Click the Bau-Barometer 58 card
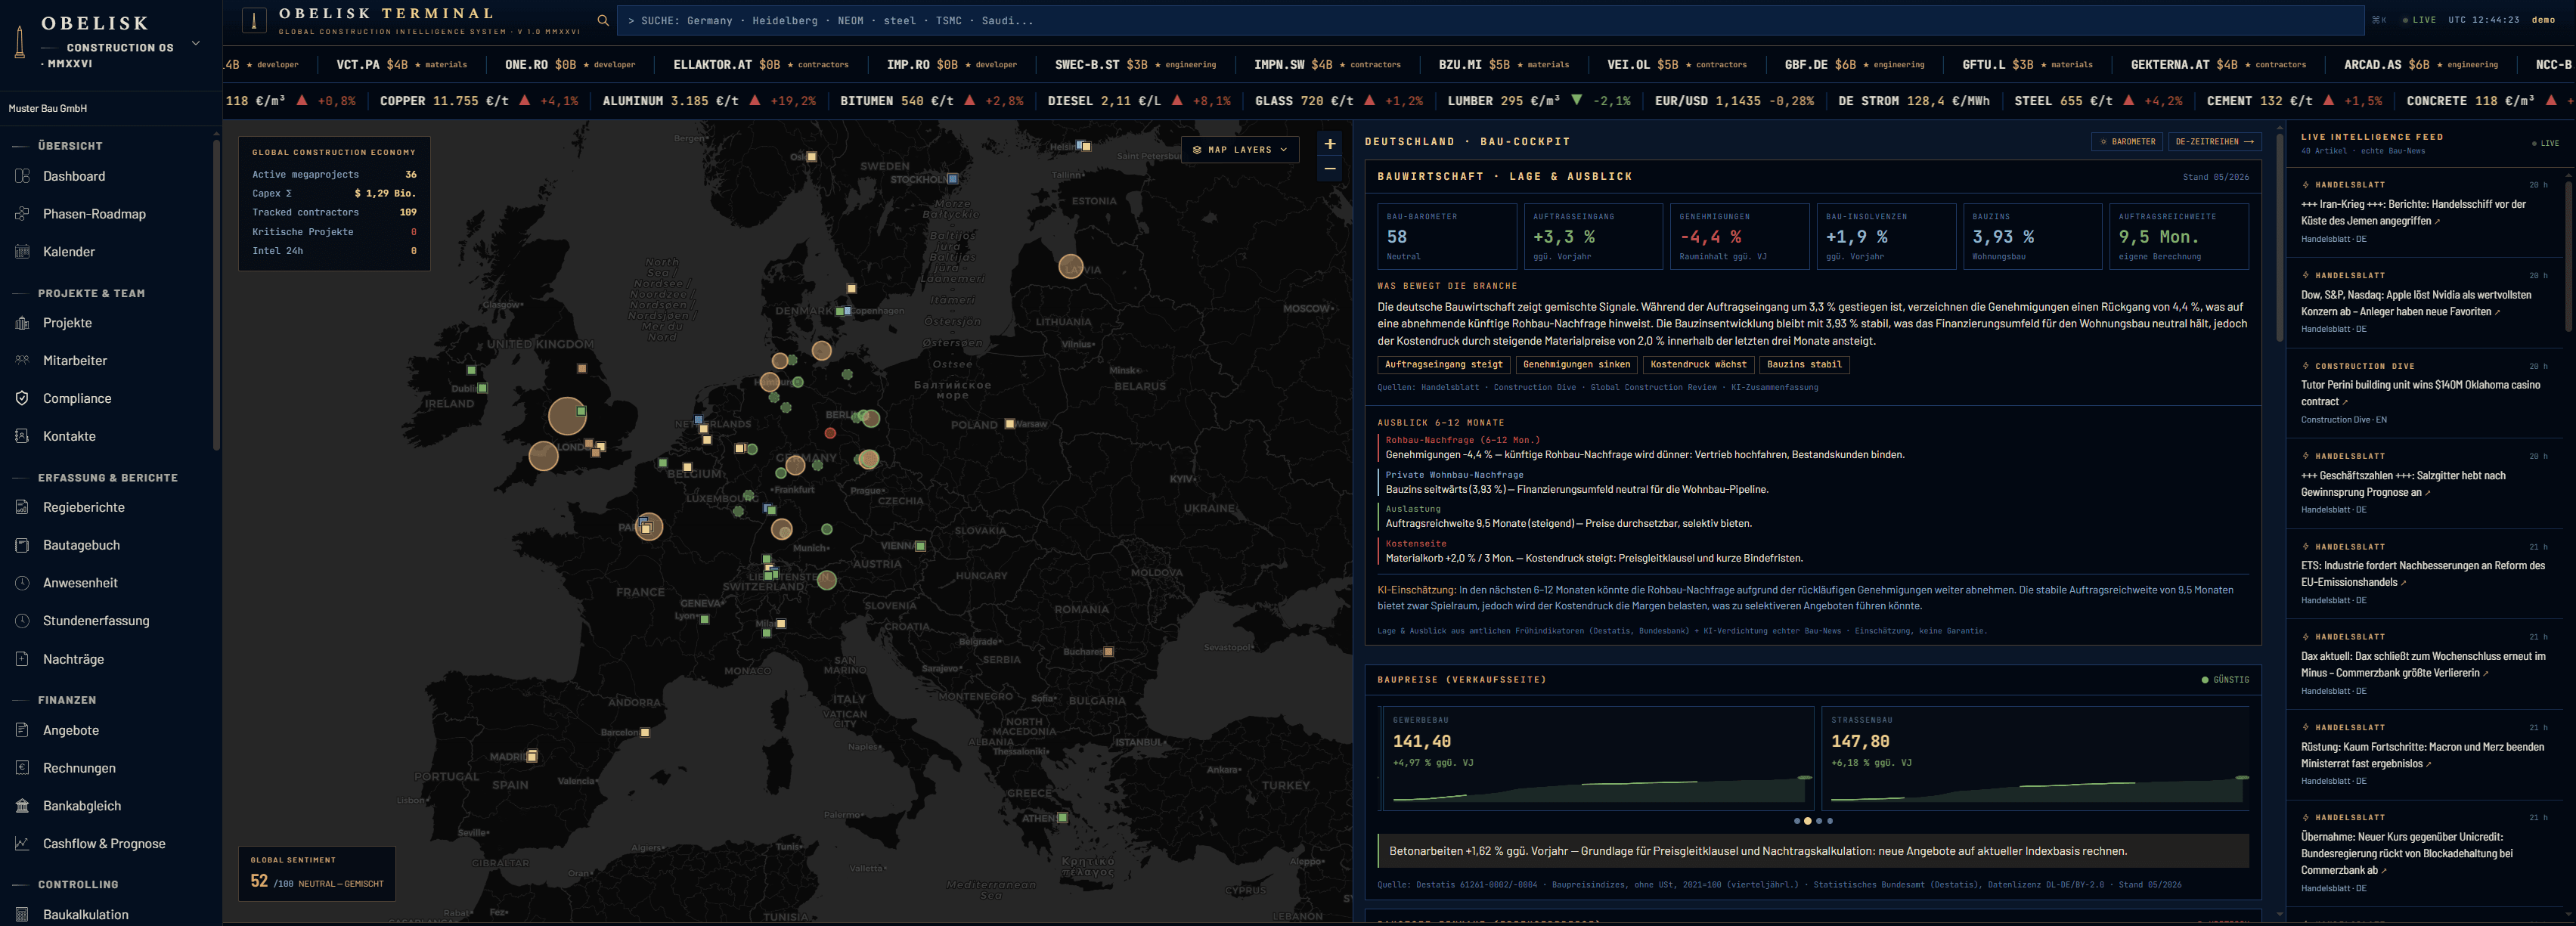 tap(1446, 237)
